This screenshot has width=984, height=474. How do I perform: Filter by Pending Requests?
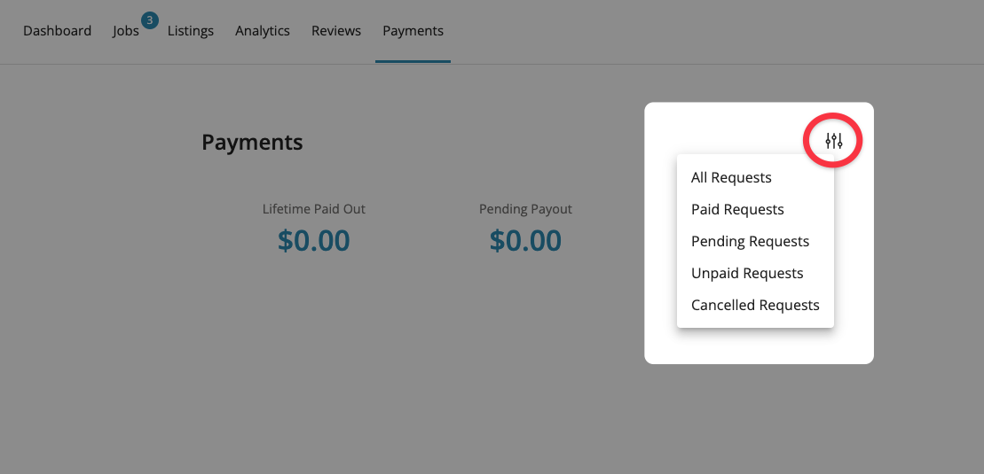750,241
